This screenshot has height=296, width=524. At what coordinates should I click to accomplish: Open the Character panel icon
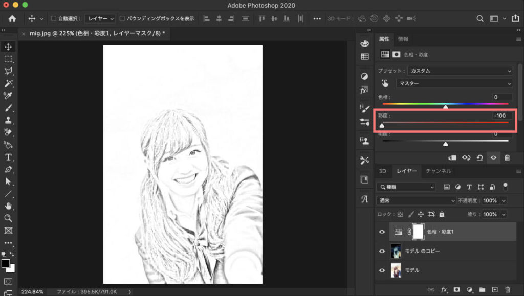tap(364, 199)
